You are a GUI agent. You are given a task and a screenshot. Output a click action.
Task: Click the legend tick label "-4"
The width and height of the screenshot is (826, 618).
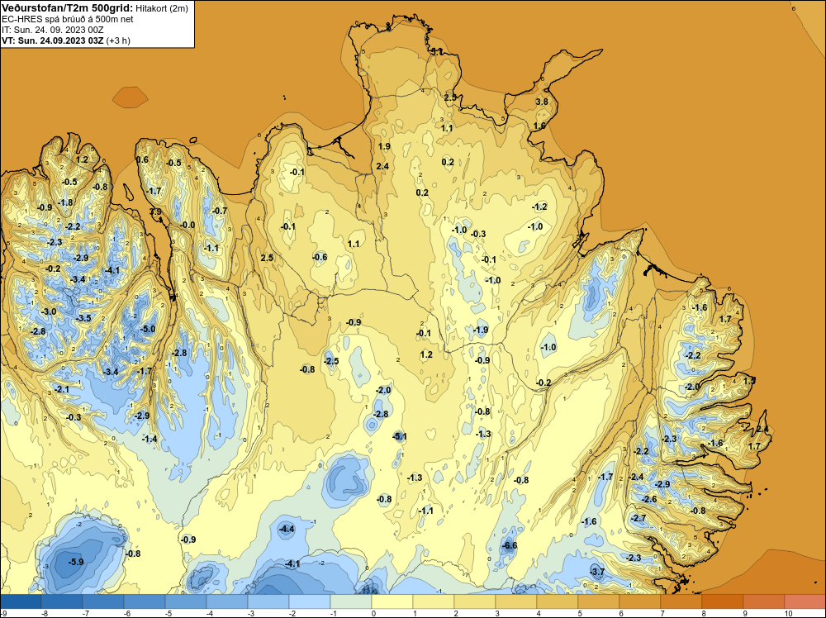(x=210, y=613)
